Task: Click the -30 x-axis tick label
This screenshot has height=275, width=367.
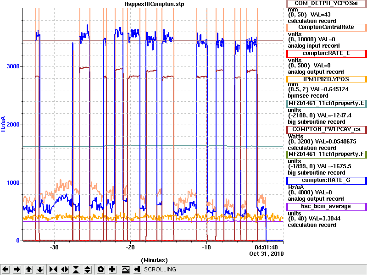Action: [x=54, y=247]
